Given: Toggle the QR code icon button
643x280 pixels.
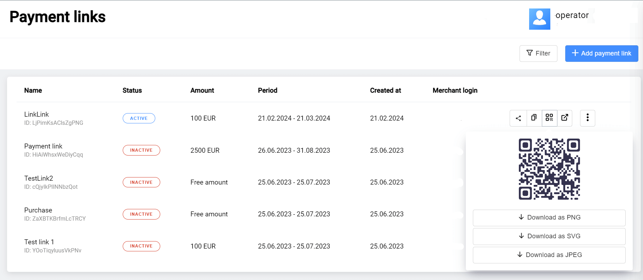Looking at the screenshot, I should click(549, 118).
